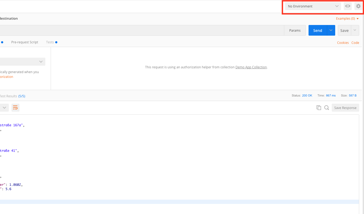Viewport: 364px width, 214px height.
Task: Click the Save Response button
Action: [345, 108]
